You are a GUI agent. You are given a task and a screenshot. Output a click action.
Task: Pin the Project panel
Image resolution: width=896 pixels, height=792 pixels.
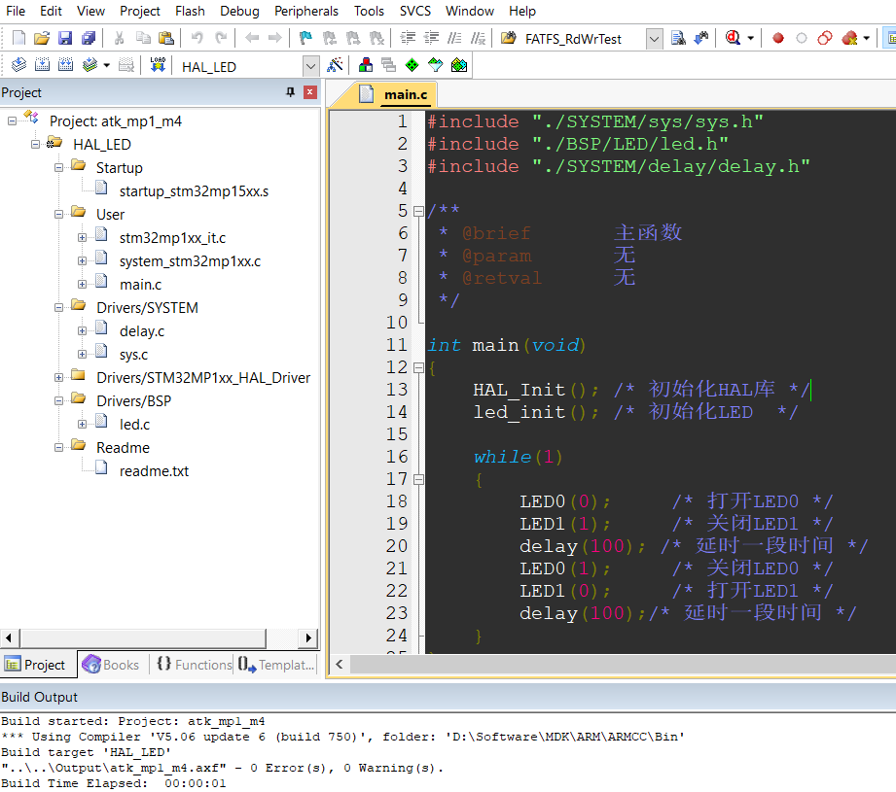pos(290,92)
